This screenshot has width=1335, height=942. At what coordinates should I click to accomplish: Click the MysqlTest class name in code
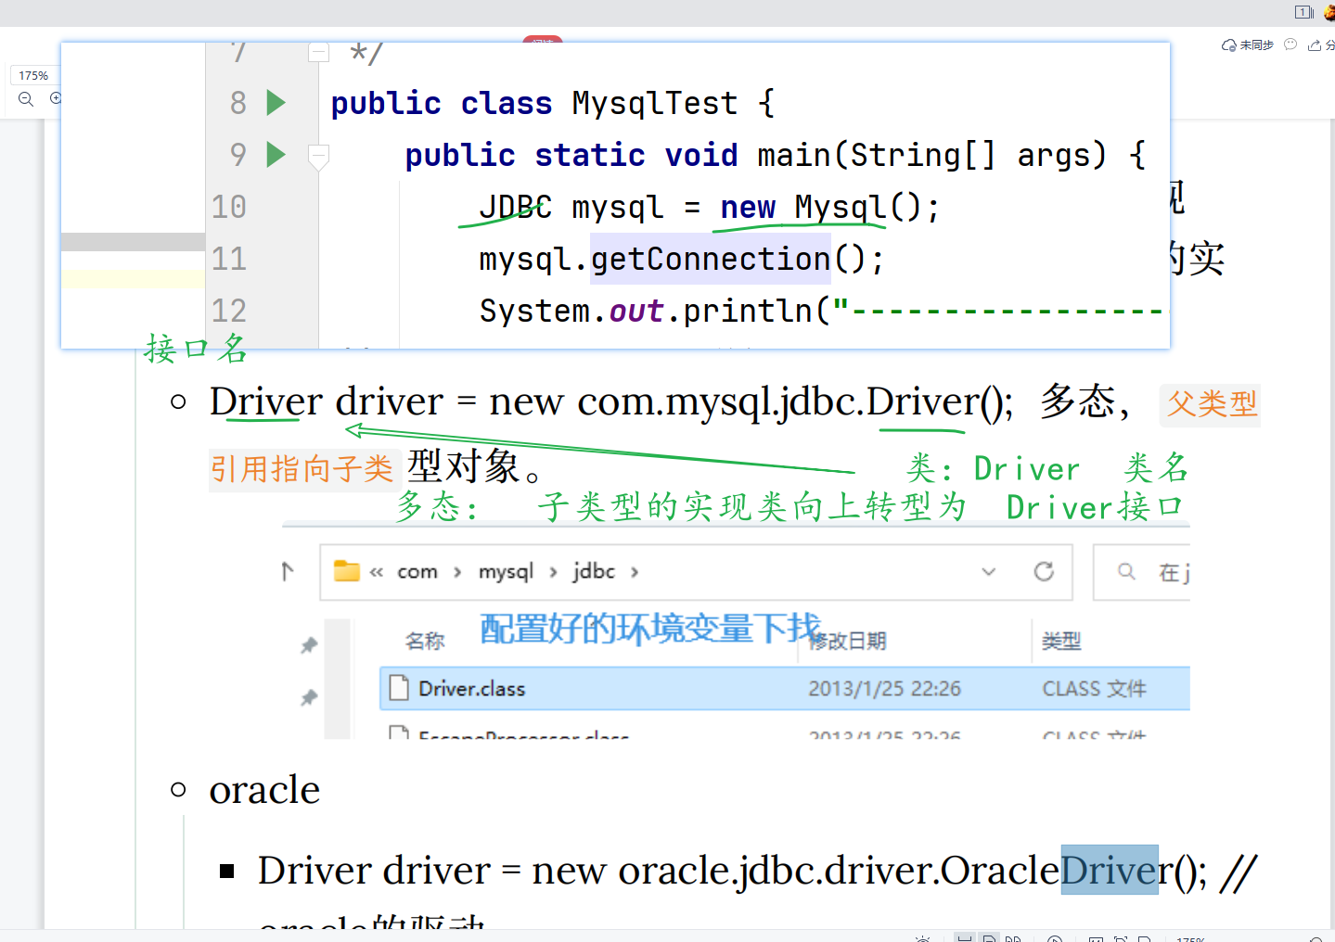[655, 103]
